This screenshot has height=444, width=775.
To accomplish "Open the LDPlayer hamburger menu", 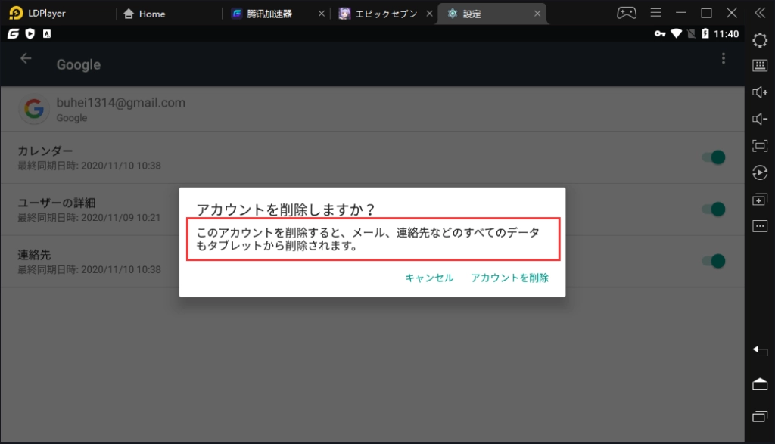I will pyautogui.click(x=656, y=13).
